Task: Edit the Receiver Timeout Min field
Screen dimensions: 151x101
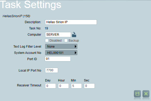Action: coord(76,86)
